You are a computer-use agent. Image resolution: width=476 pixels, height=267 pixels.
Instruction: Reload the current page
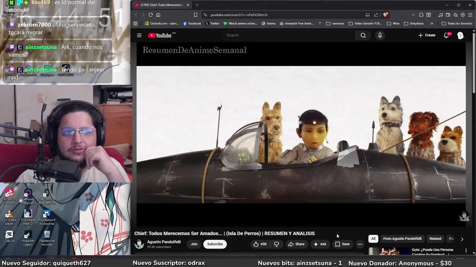(151, 15)
